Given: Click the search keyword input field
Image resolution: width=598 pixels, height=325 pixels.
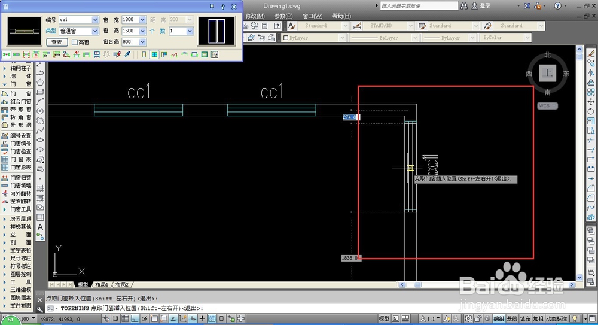Looking at the screenshot, I should (x=419, y=6).
